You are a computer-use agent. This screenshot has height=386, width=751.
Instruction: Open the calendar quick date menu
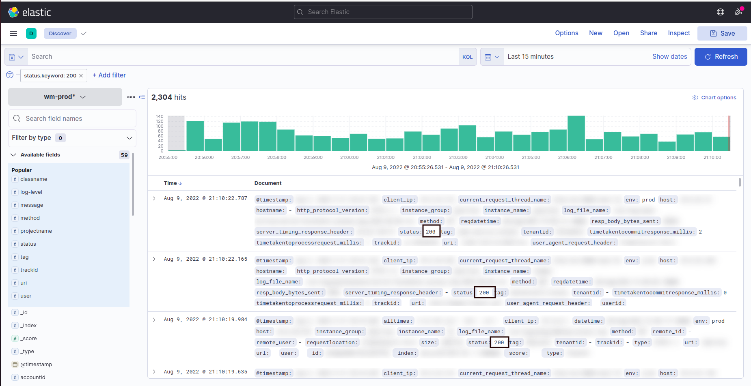[x=492, y=57]
